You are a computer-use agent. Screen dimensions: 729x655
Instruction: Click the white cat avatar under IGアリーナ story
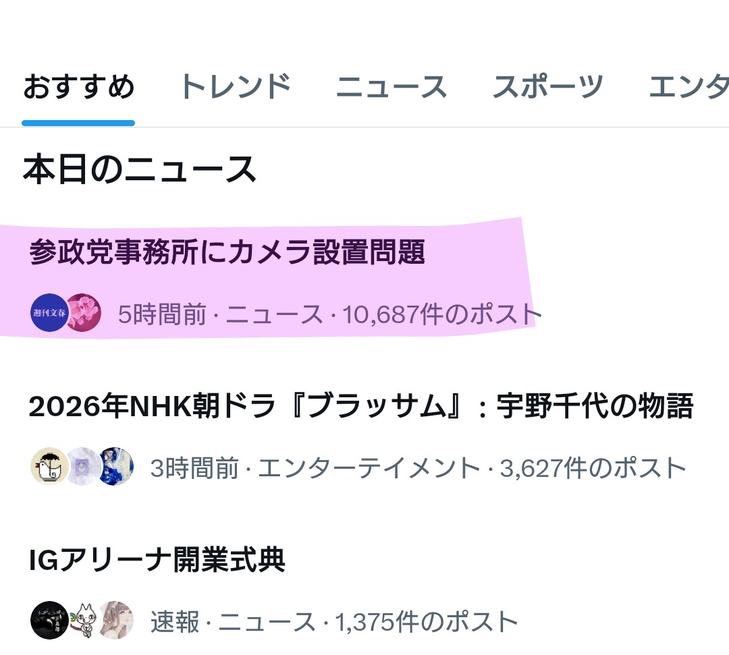pos(84,620)
